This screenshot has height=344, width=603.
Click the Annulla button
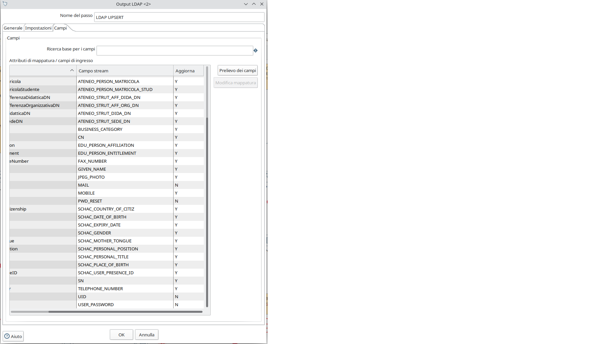pyautogui.click(x=146, y=334)
